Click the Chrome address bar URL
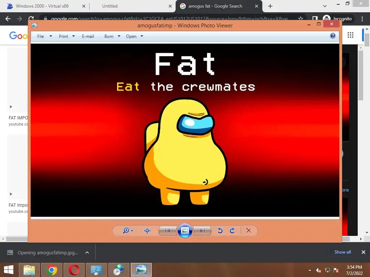370x277 pixels. coord(169,19)
